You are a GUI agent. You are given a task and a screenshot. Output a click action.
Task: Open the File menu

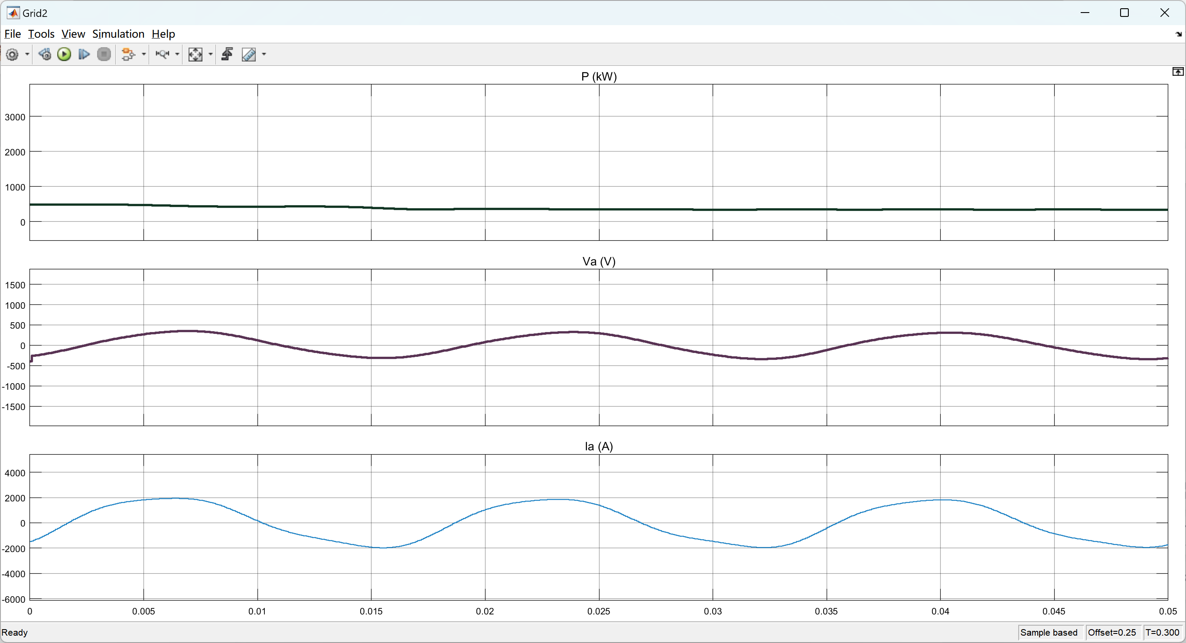coord(13,34)
